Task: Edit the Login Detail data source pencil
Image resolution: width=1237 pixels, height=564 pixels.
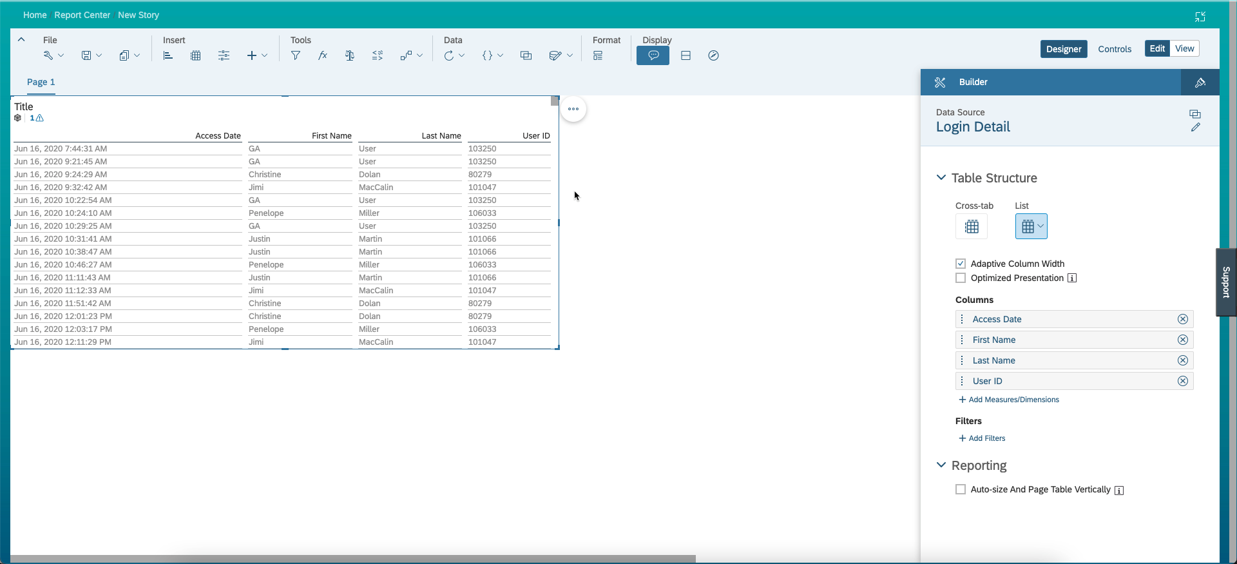Action: click(x=1195, y=127)
